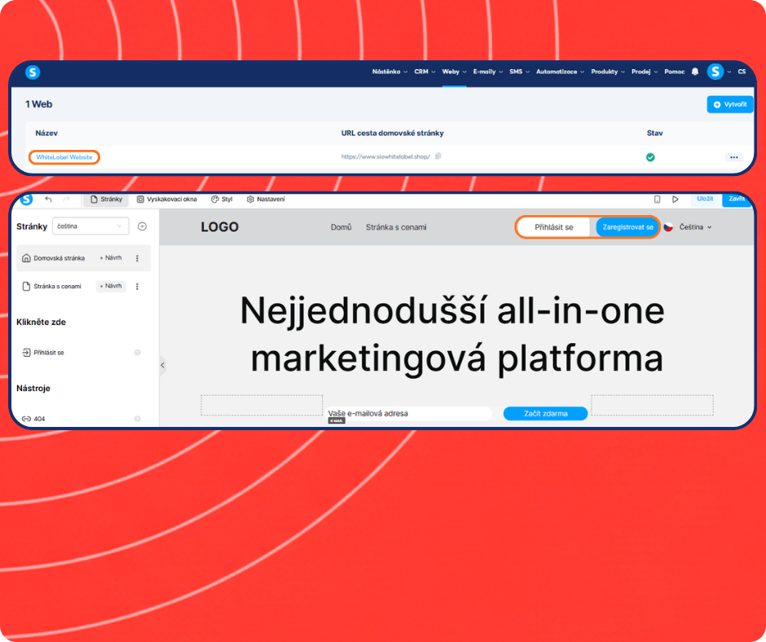Click the Název column header
Screen dimensions: 766x642
[46, 133]
